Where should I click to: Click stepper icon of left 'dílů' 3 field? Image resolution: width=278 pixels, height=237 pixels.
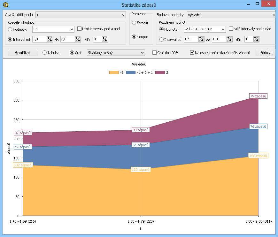tap(105, 39)
